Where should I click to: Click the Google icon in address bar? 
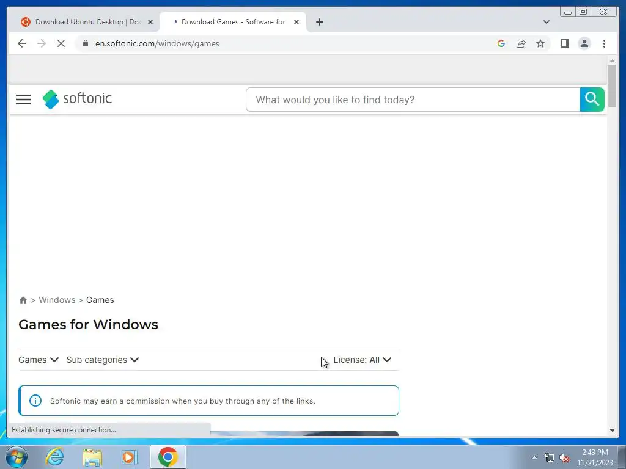pos(501,43)
